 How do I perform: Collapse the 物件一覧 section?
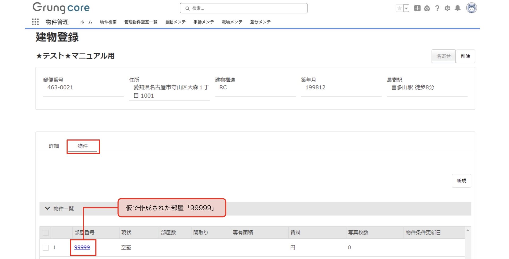coord(47,208)
